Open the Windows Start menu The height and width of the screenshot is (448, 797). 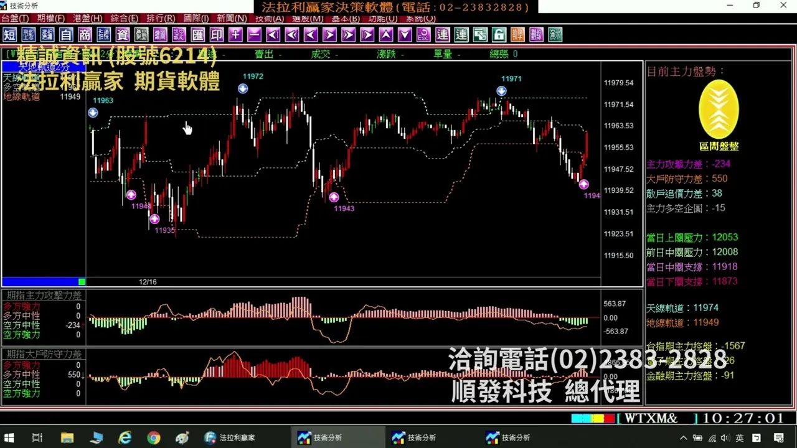click(9, 438)
